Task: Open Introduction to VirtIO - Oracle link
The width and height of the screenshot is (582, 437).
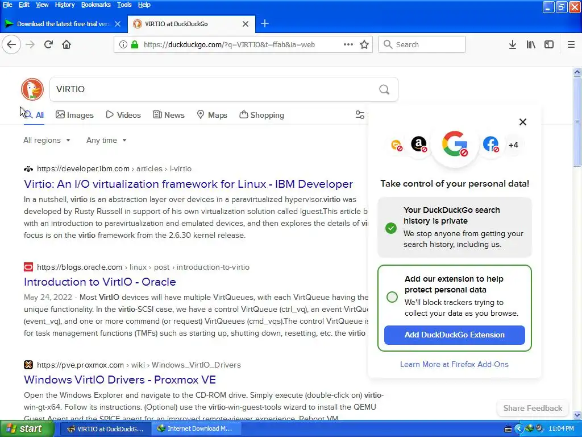Action: 100,282
